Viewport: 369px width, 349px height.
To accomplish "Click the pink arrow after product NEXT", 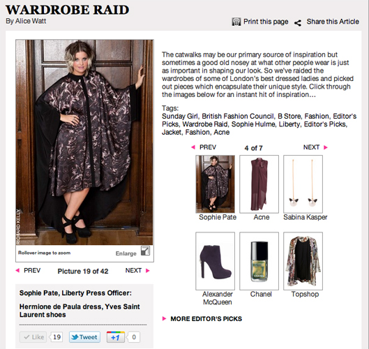I will (x=326, y=147).
